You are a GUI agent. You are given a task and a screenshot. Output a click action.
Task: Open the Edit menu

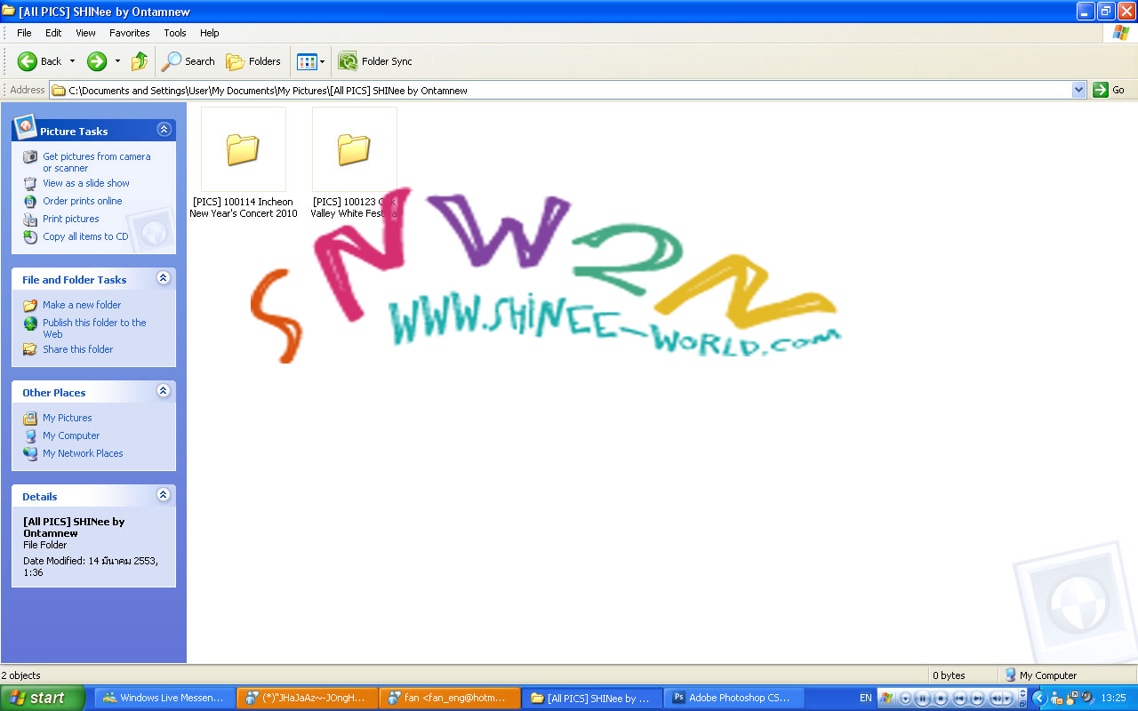53,33
